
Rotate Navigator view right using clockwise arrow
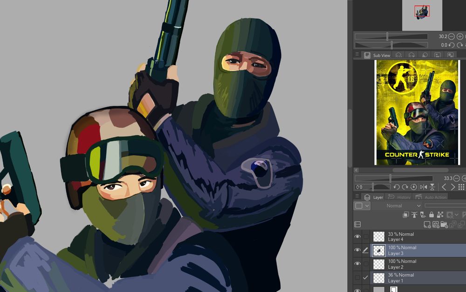tap(460, 45)
